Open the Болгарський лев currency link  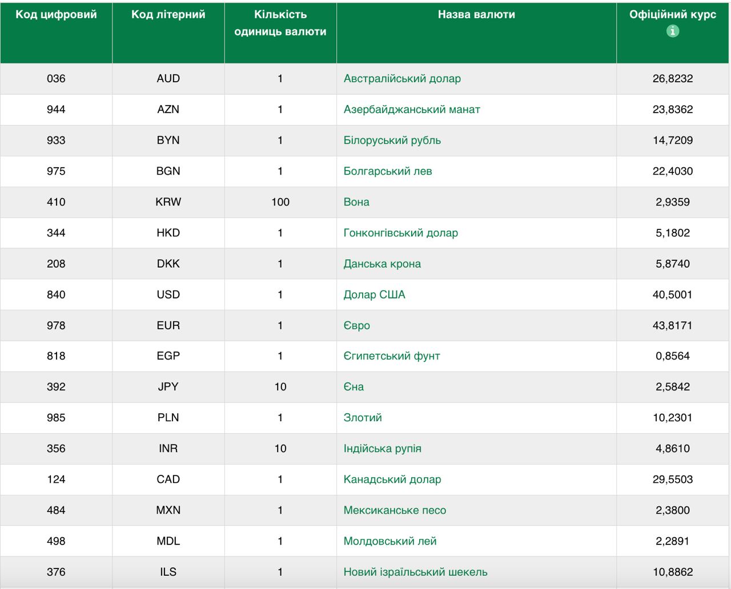(387, 171)
